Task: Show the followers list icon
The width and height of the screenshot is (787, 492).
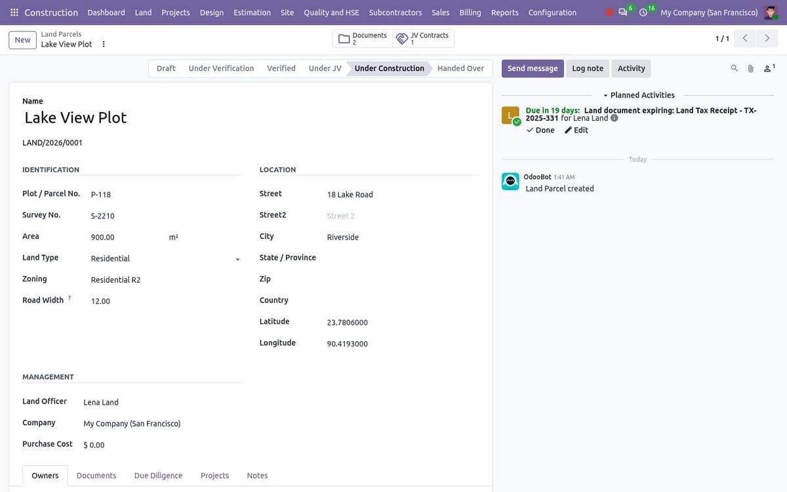Action: click(769, 68)
